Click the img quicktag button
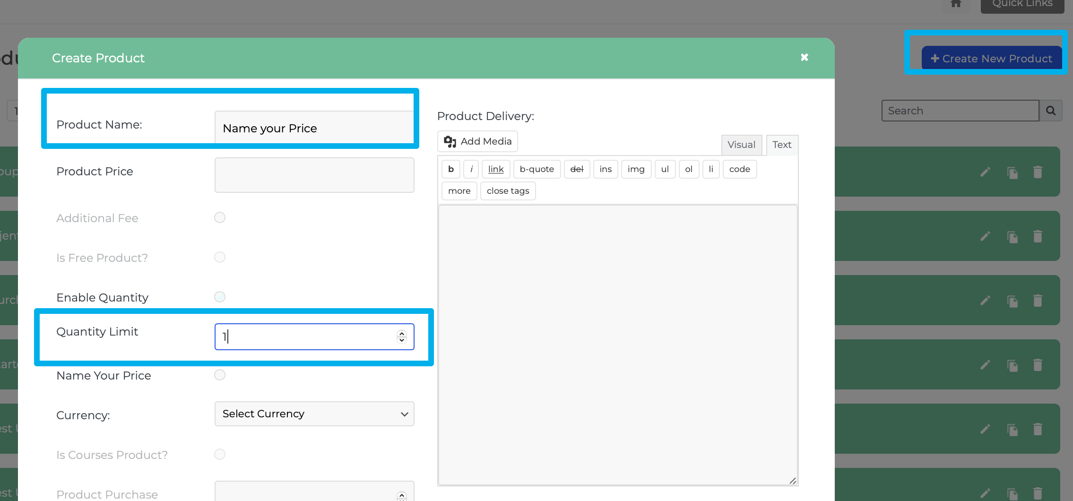This screenshot has height=501, width=1073. pyautogui.click(x=636, y=169)
